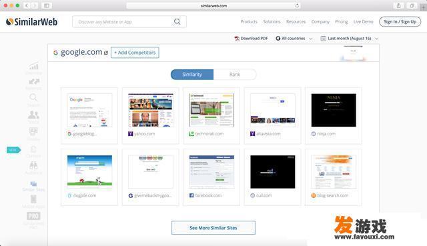Click See More Similar Sites button

coord(213,228)
